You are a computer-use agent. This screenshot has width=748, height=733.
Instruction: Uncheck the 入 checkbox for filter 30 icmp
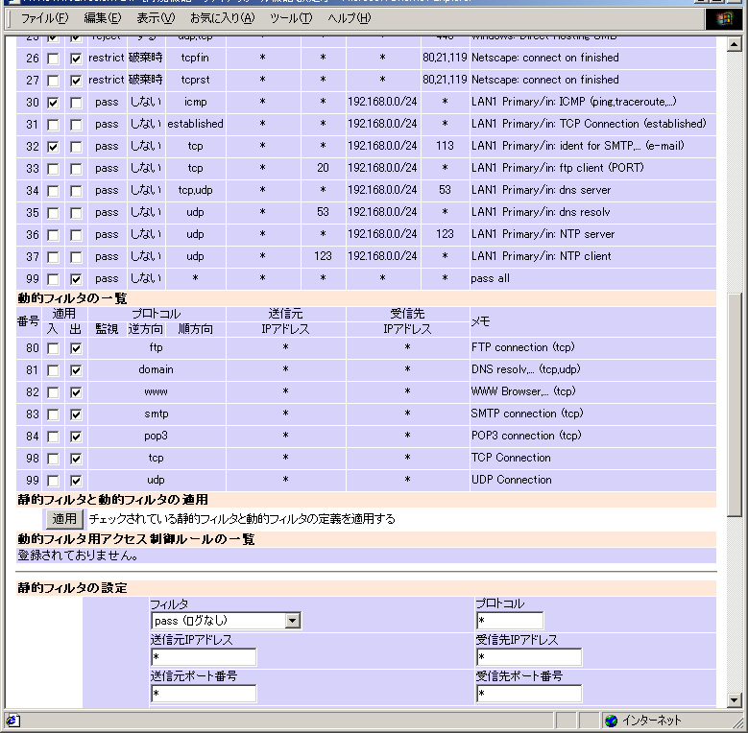tap(53, 102)
